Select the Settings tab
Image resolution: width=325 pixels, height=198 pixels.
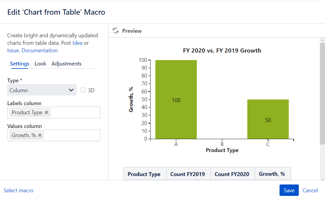point(19,64)
